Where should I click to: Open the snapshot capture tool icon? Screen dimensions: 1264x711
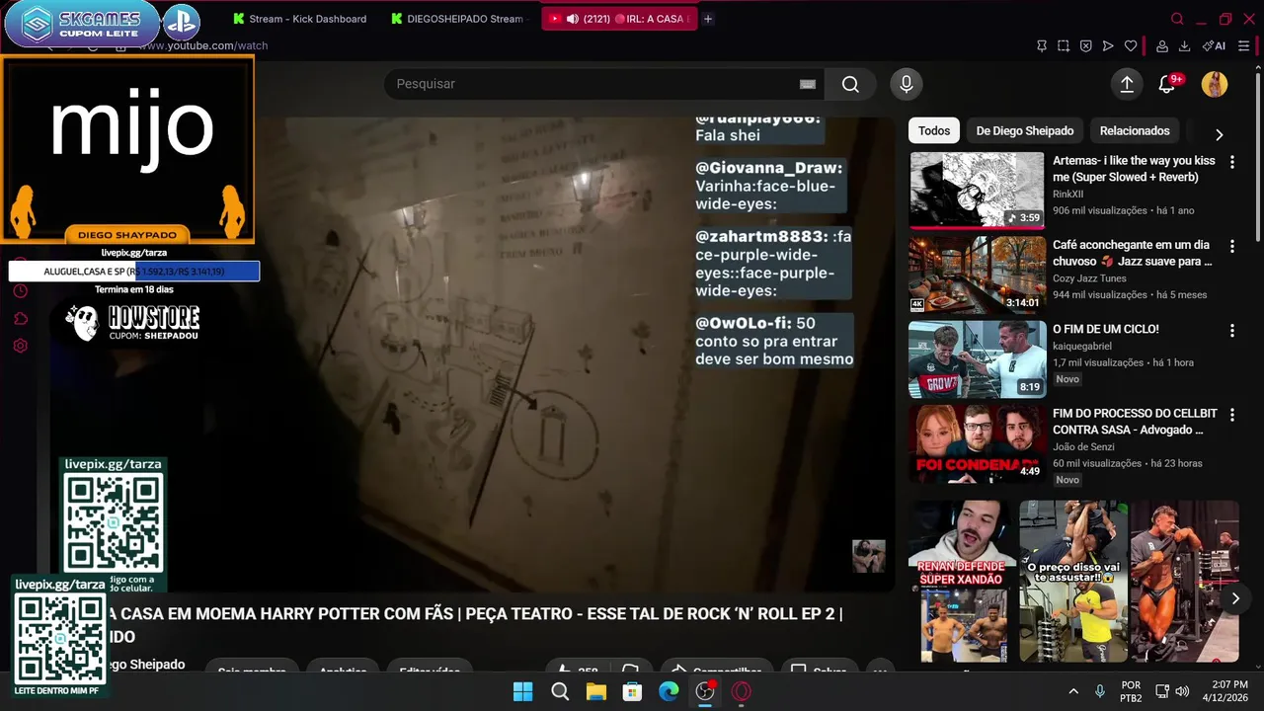click(x=1064, y=45)
